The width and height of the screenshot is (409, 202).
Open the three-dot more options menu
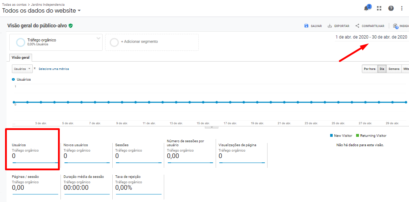pos(402,8)
